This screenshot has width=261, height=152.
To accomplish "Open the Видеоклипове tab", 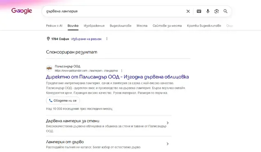I will pos(121,25).
